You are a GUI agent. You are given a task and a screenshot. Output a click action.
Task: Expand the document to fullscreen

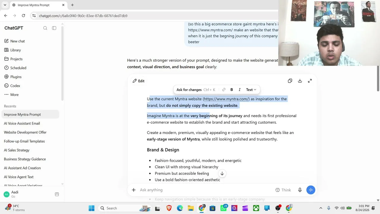(310, 81)
